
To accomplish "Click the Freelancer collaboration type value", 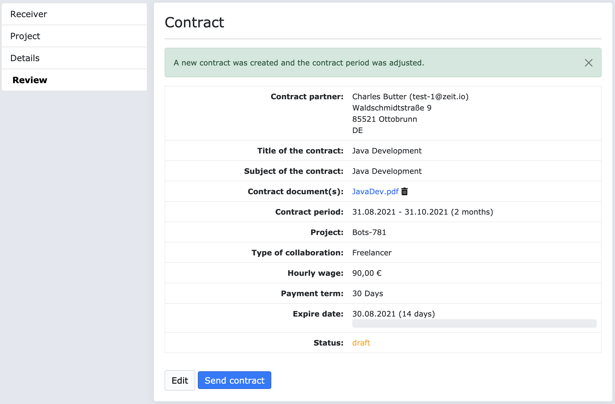I will [372, 253].
